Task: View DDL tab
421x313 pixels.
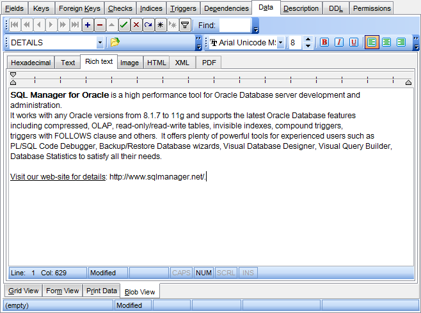Action: pyautogui.click(x=336, y=8)
